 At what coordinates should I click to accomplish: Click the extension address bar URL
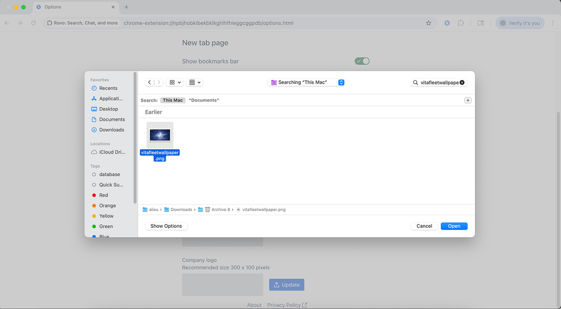[x=208, y=23]
